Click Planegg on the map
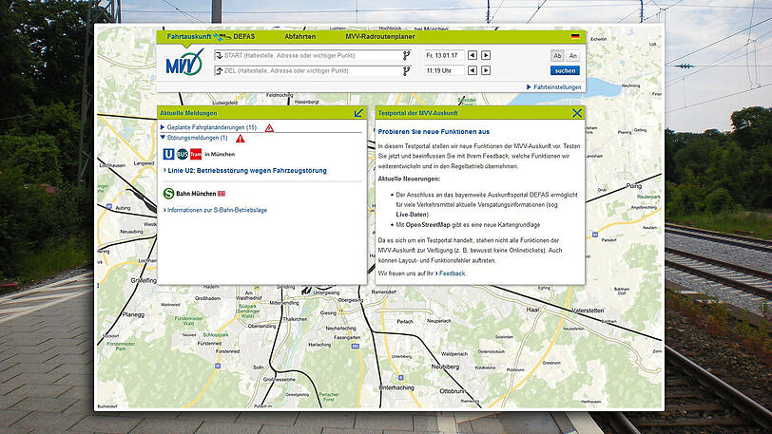772x434 pixels. (133, 315)
